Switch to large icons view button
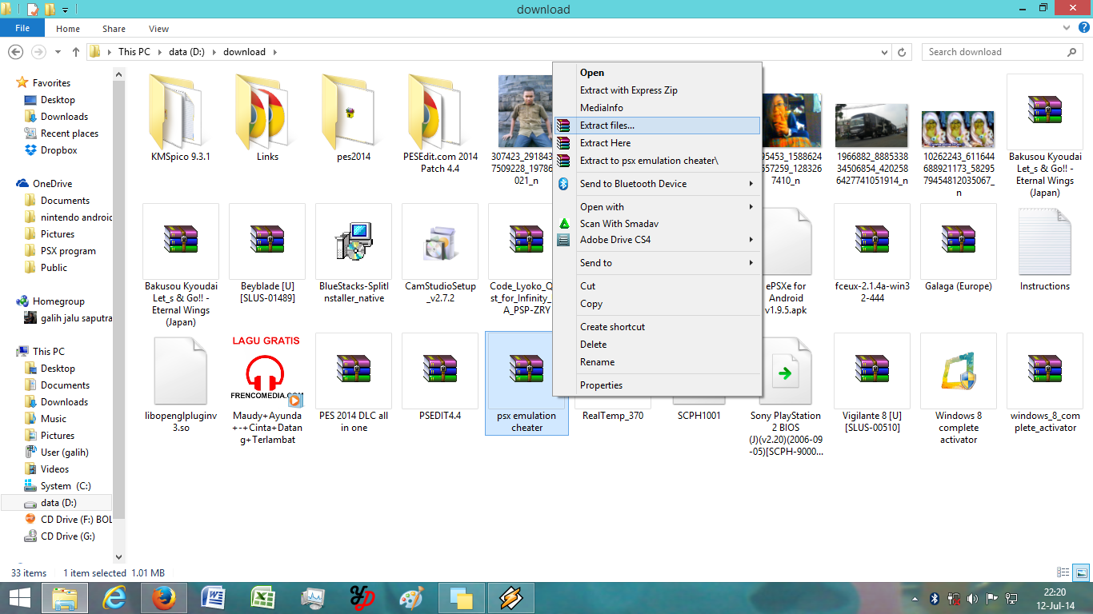Screen dimensions: 1093x614 click(1081, 572)
